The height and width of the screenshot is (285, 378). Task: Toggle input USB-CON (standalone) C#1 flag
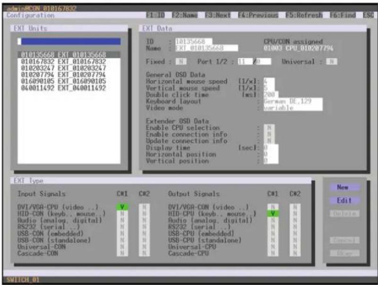click(122, 240)
